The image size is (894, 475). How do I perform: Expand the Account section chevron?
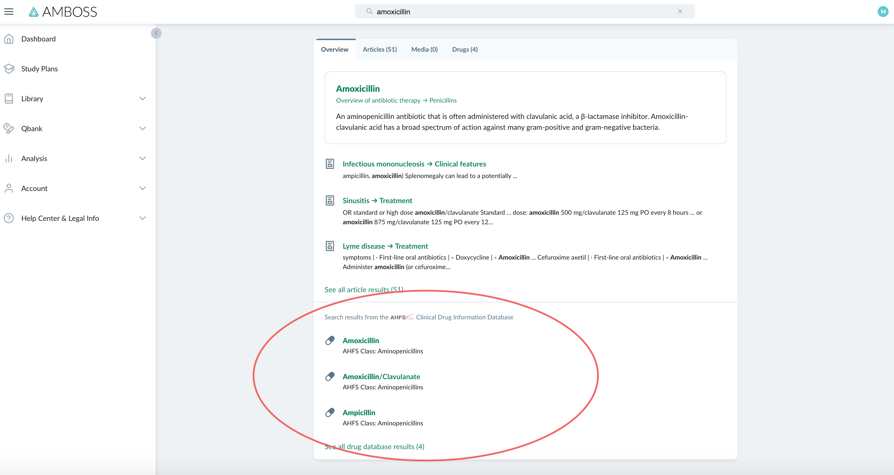(x=142, y=188)
